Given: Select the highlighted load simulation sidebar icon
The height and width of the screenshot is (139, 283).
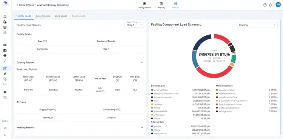Looking at the screenshot, I should [5, 69].
